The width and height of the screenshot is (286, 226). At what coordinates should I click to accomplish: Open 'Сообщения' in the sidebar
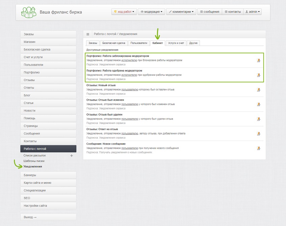pos(48,134)
